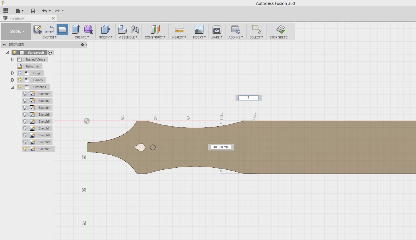Open the MAKE menu
Viewport: 416px width, 240px height.
pyautogui.click(x=217, y=37)
